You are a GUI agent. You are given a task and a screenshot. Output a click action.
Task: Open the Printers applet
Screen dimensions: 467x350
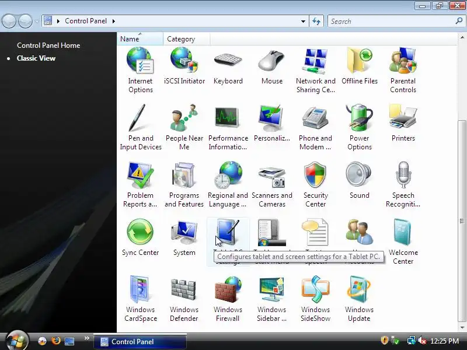click(x=403, y=123)
